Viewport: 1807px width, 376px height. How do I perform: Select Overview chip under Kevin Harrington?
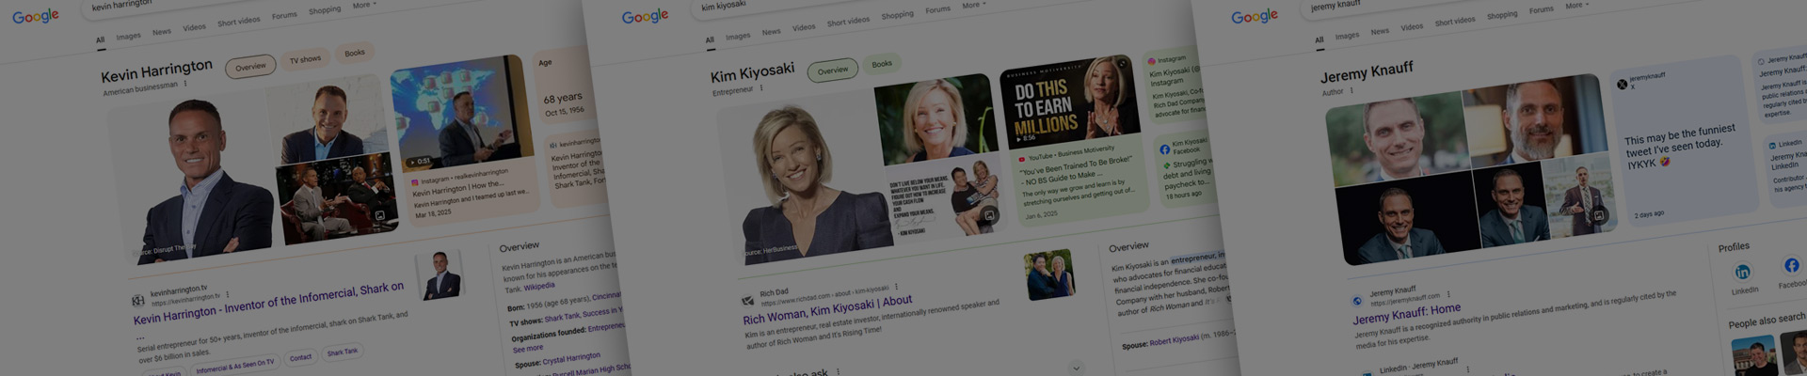tap(250, 67)
